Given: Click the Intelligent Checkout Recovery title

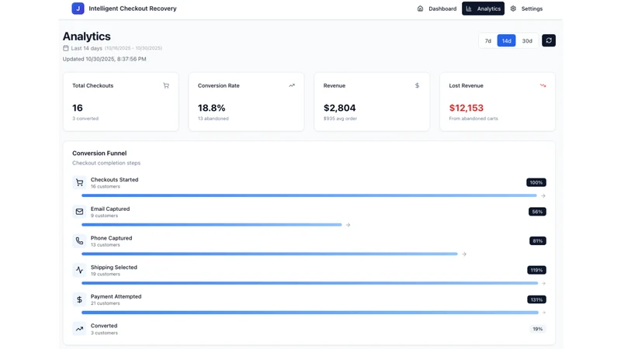Looking at the screenshot, I should [133, 9].
